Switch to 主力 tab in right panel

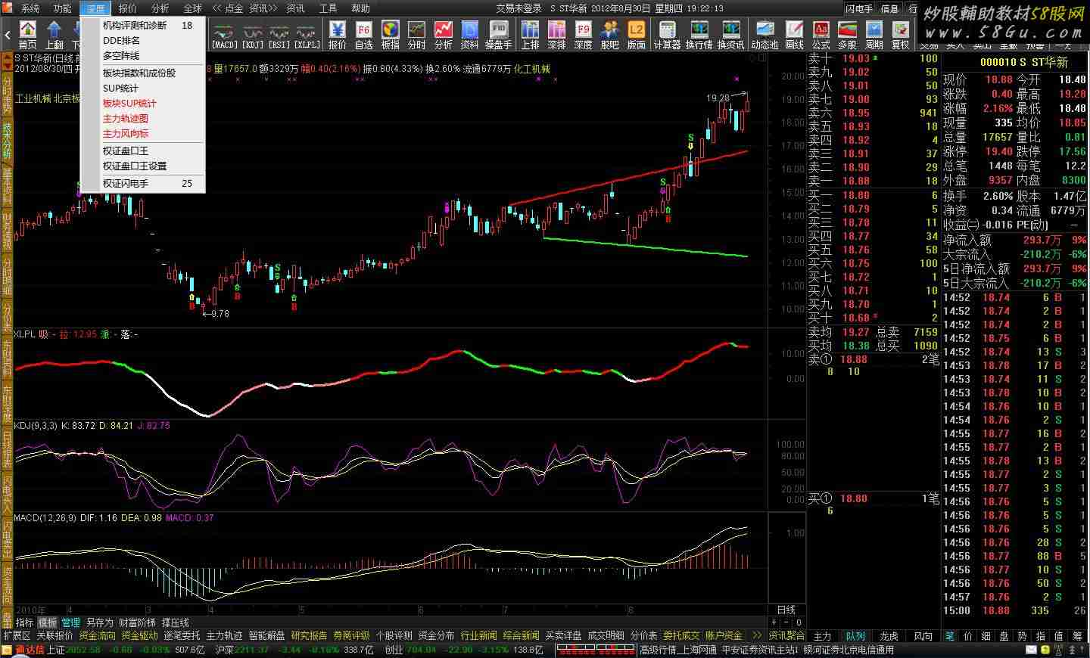coord(823,636)
